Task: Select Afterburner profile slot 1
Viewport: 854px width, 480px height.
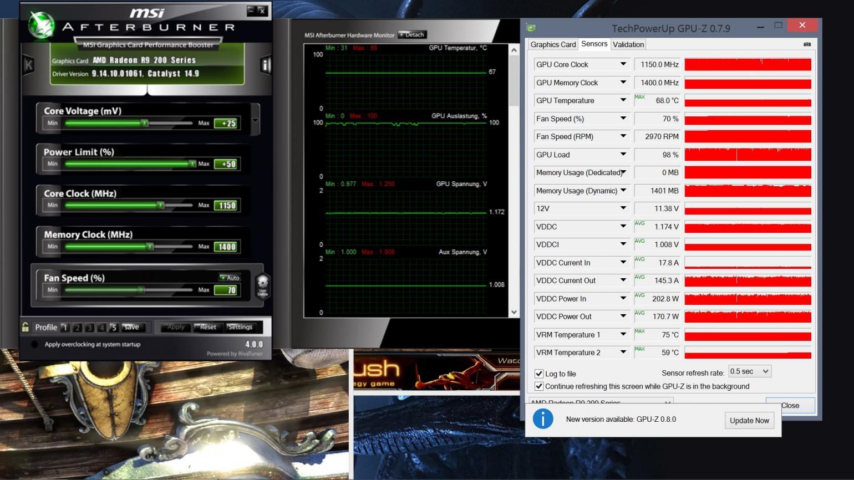Action: (x=65, y=328)
